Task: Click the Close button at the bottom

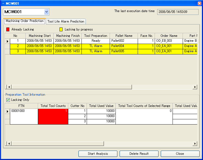Action: (x=180, y=154)
